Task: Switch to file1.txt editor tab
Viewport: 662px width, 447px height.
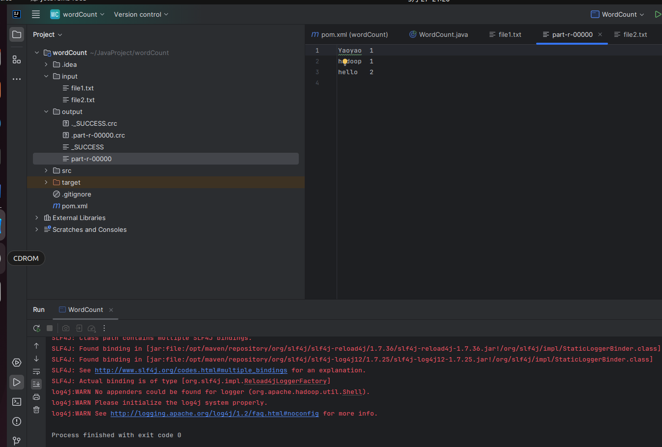Action: point(505,34)
